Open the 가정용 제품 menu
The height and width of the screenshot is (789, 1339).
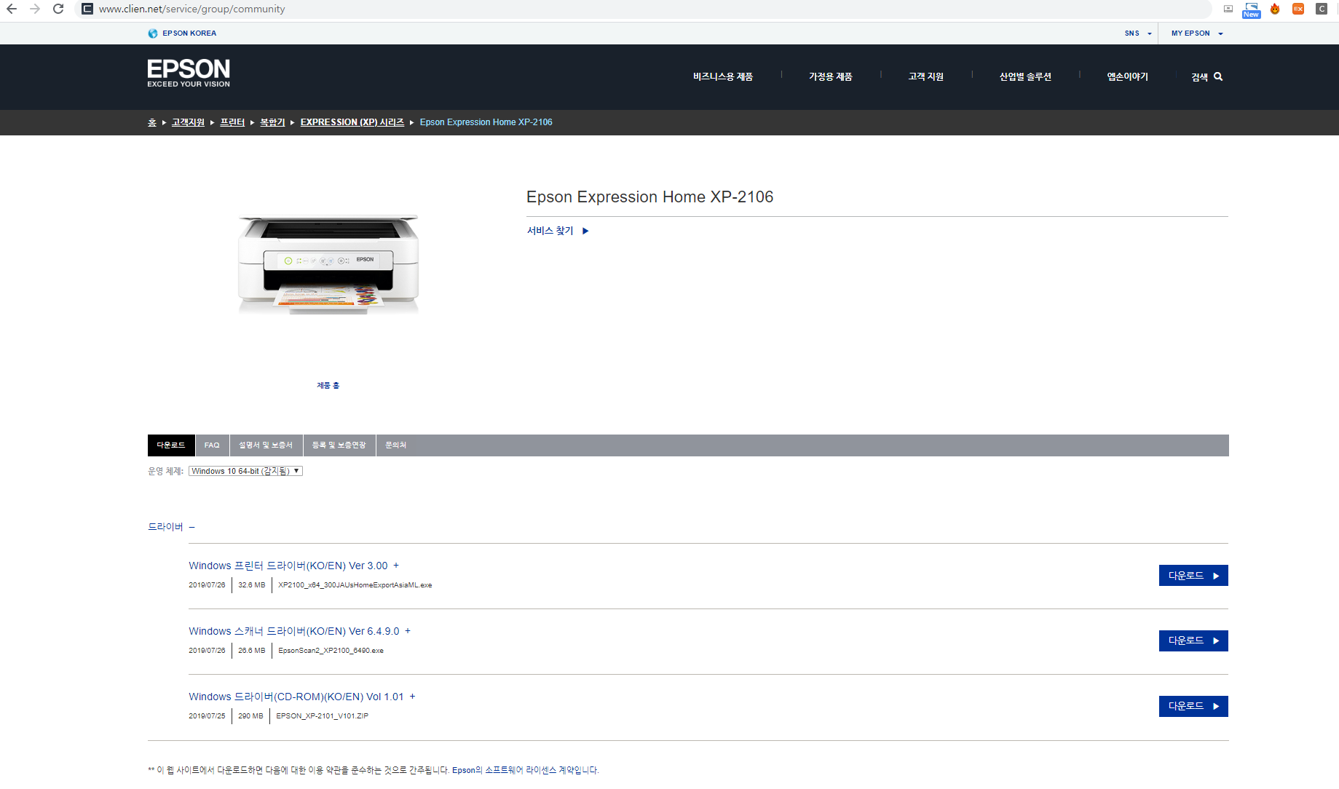(830, 76)
